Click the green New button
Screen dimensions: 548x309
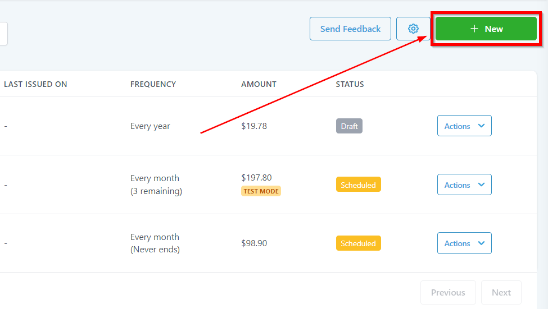coord(486,29)
